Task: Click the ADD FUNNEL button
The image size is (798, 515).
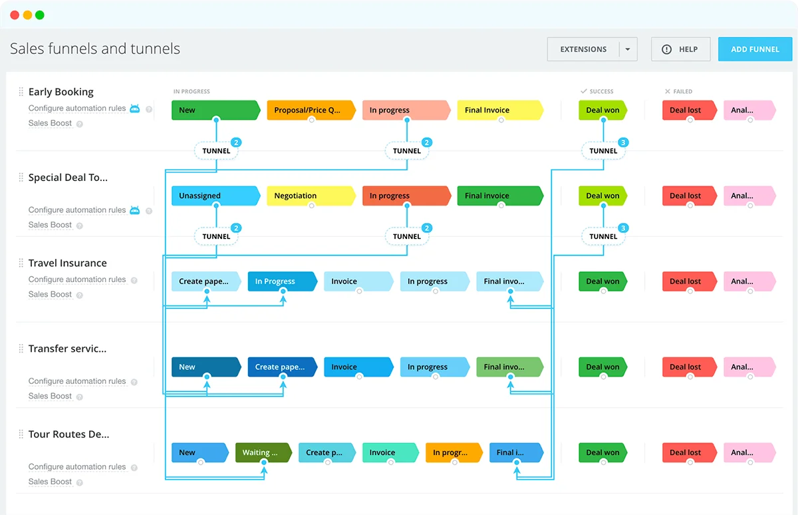Action: pos(755,49)
